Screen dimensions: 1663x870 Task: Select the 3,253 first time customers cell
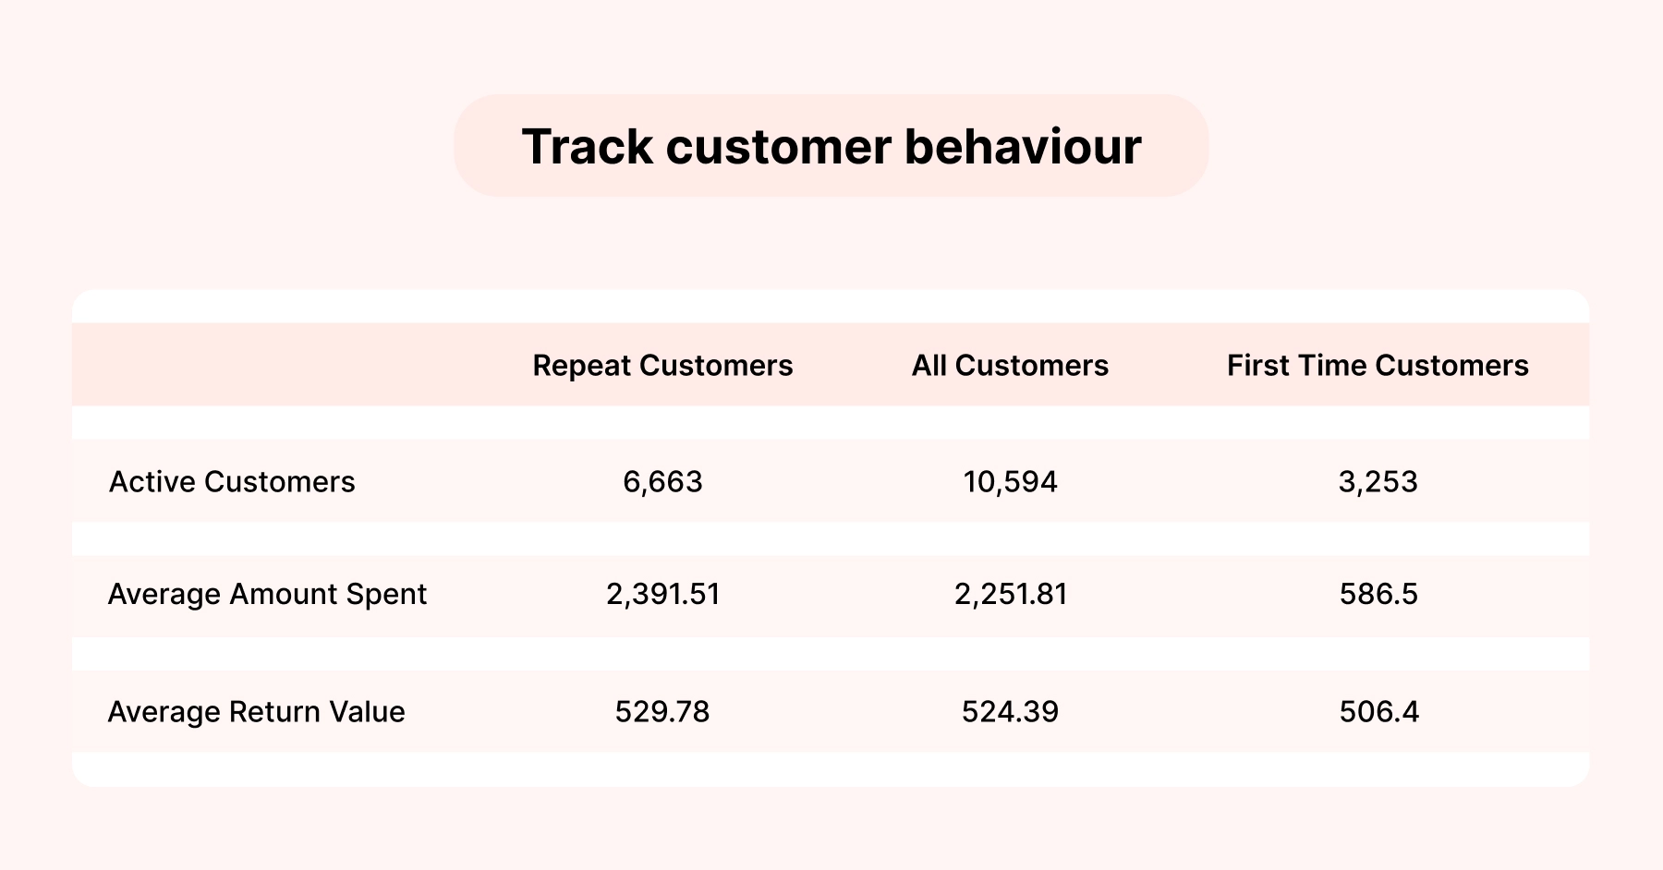[1378, 482]
